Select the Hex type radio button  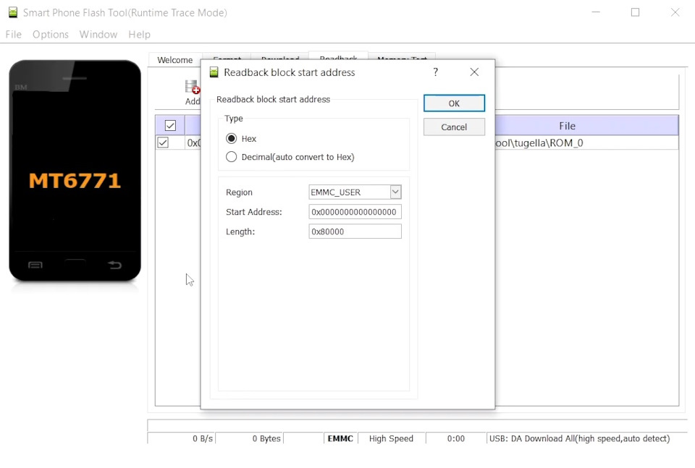pyautogui.click(x=232, y=139)
